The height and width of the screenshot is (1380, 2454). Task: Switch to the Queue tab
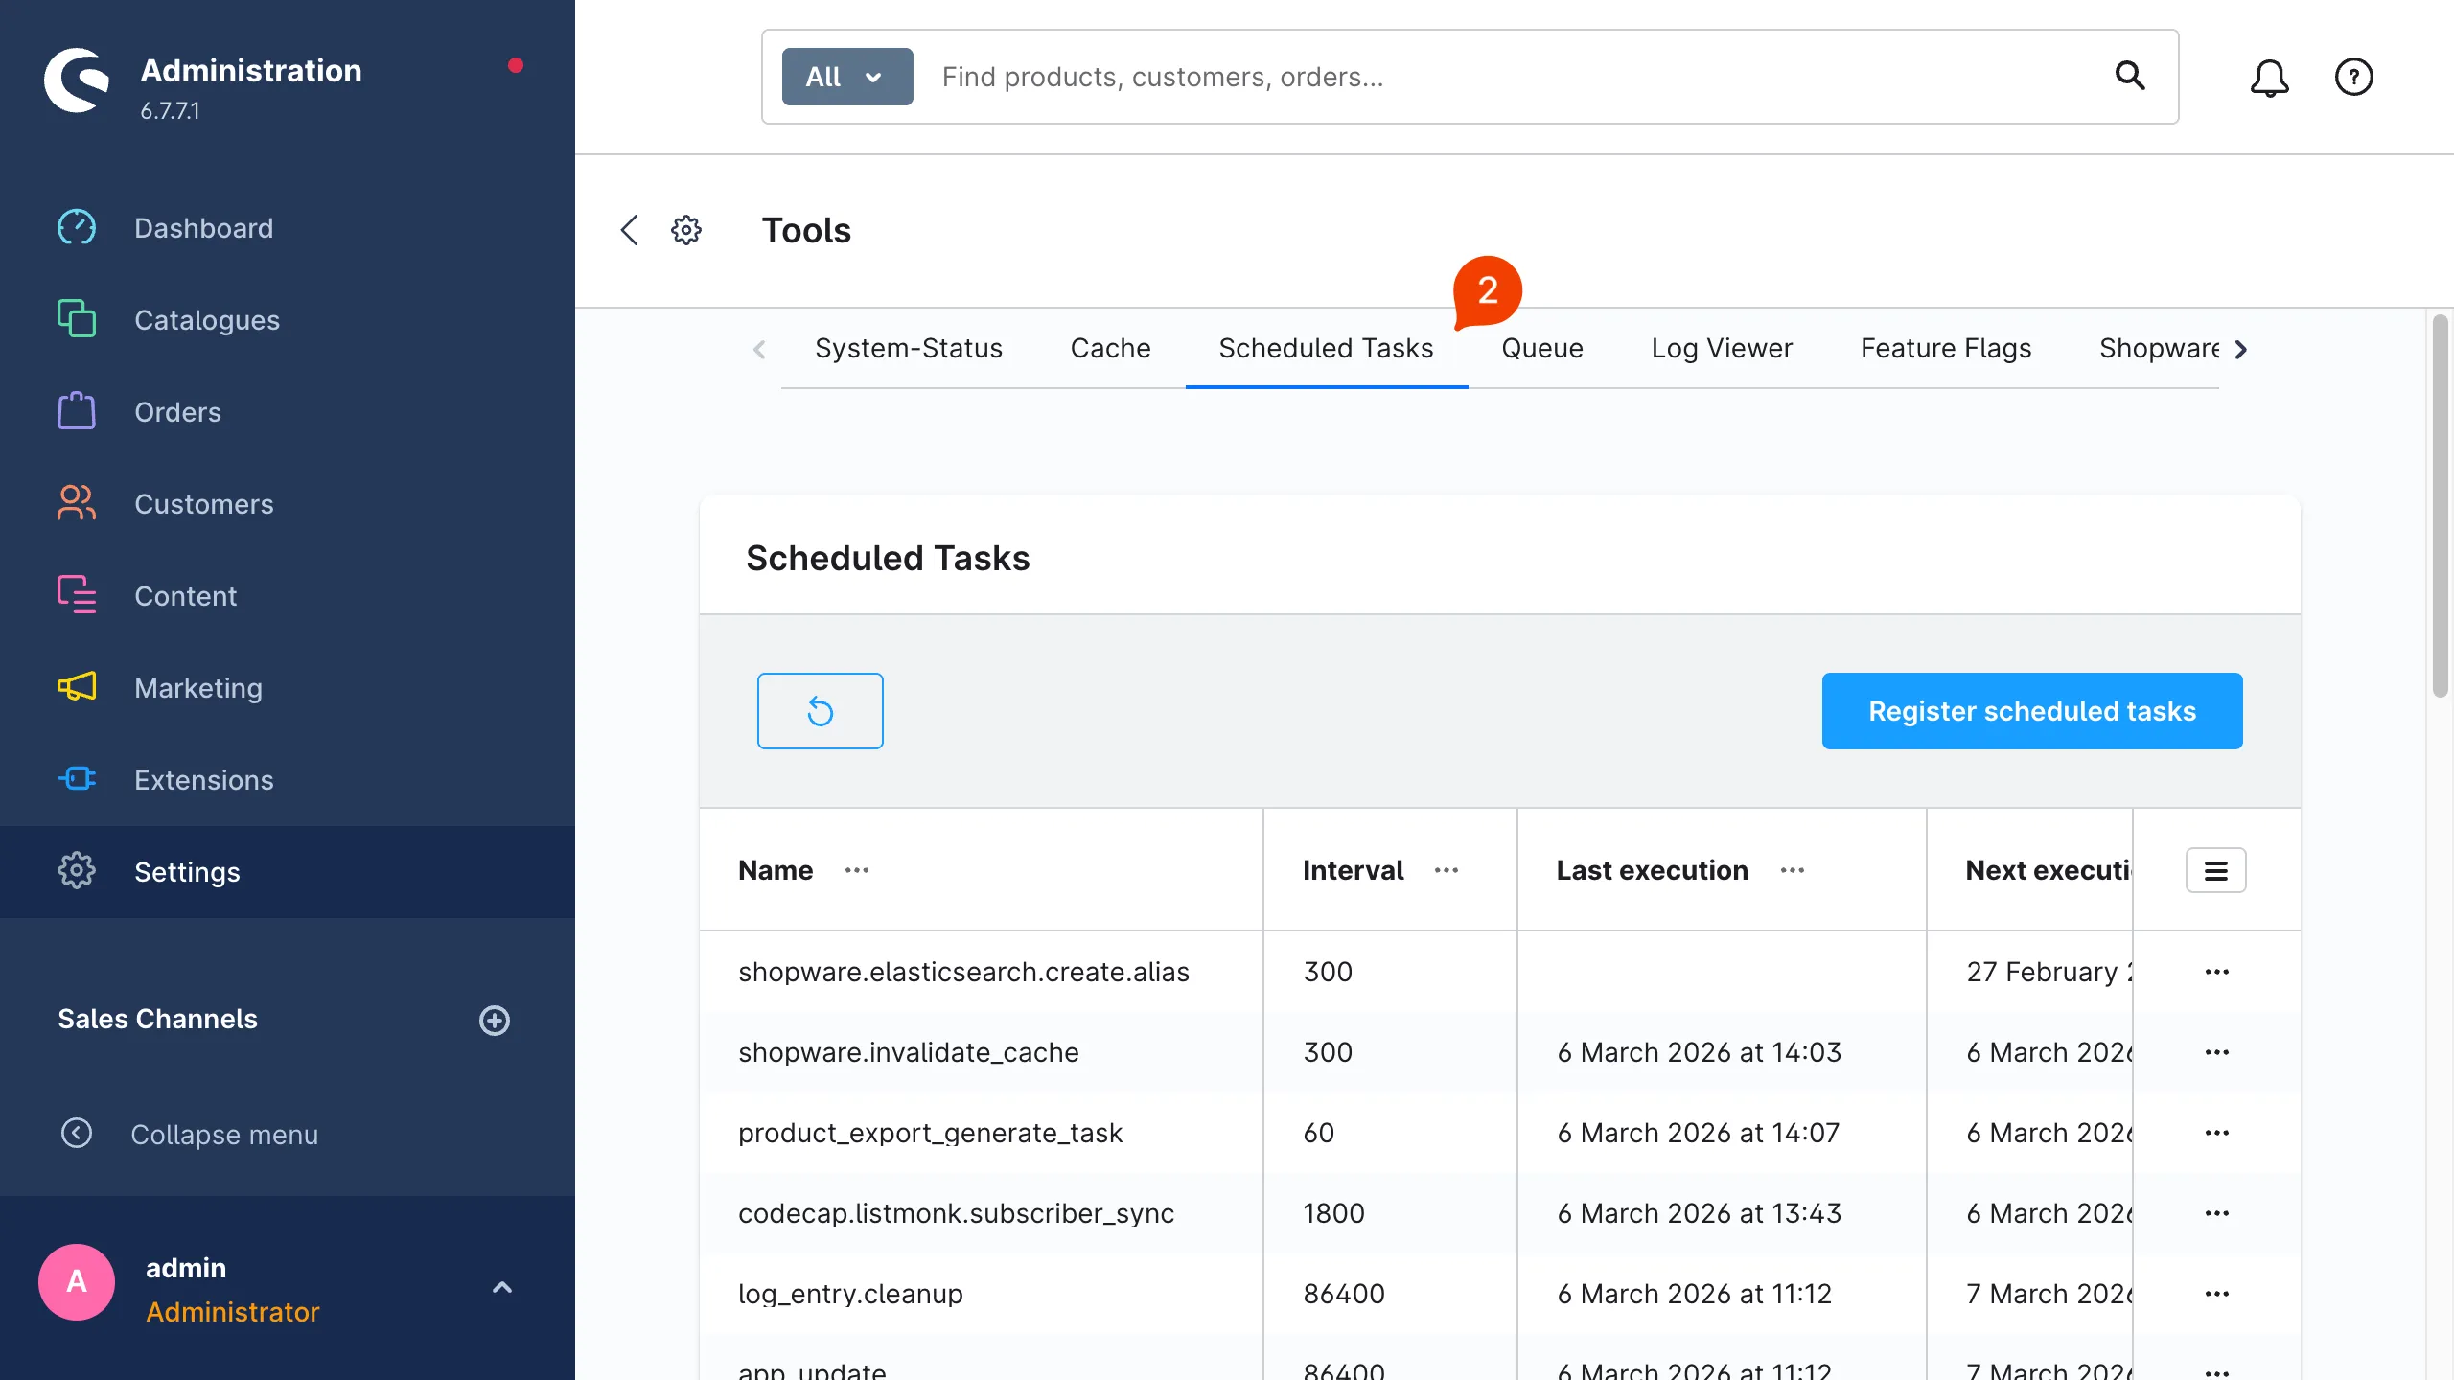click(x=1540, y=348)
